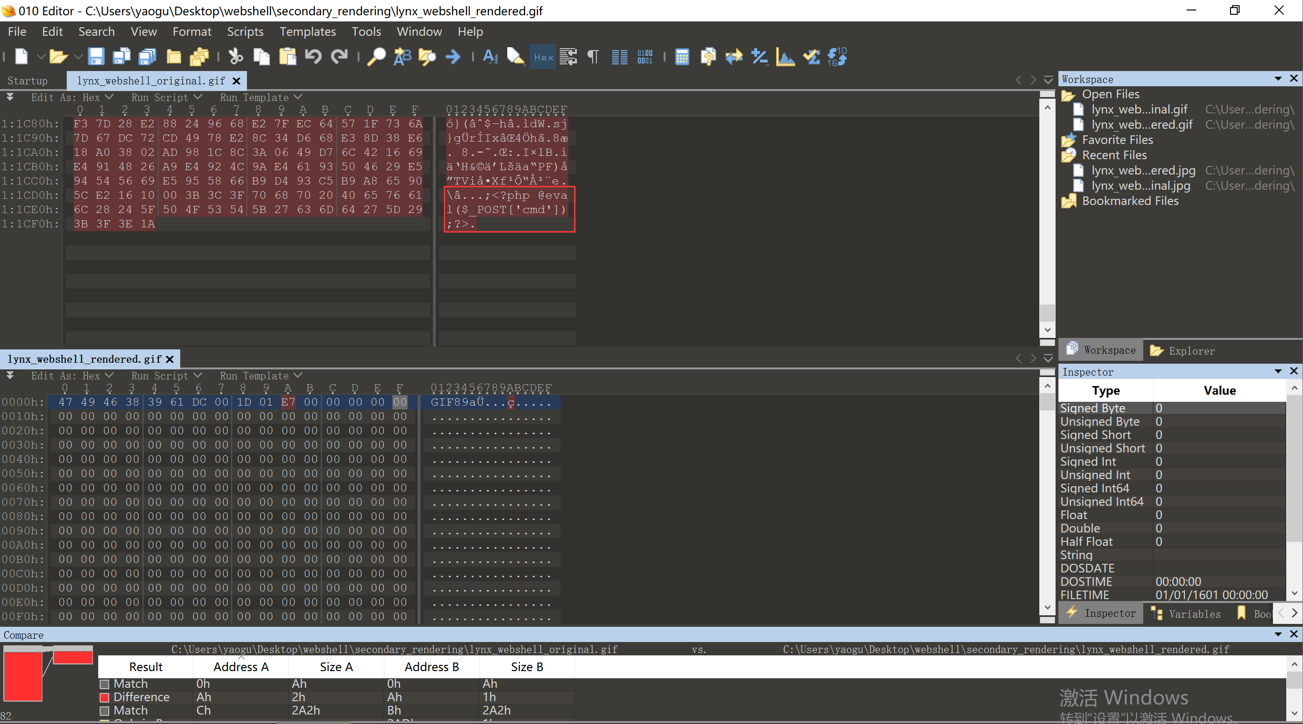Click the Undo arrow icon
The height and width of the screenshot is (724, 1303).
click(313, 57)
